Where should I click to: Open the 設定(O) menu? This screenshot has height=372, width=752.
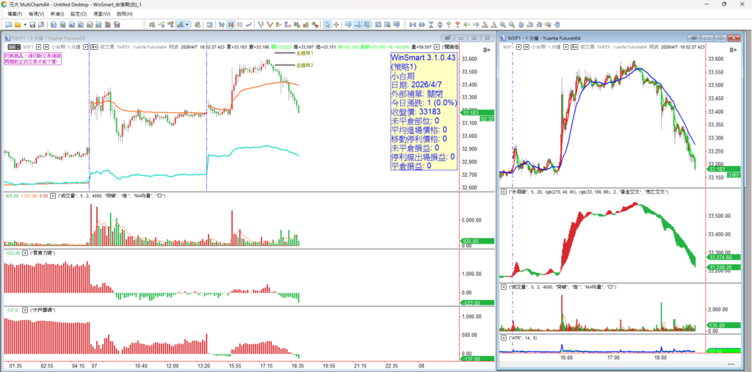(79, 14)
